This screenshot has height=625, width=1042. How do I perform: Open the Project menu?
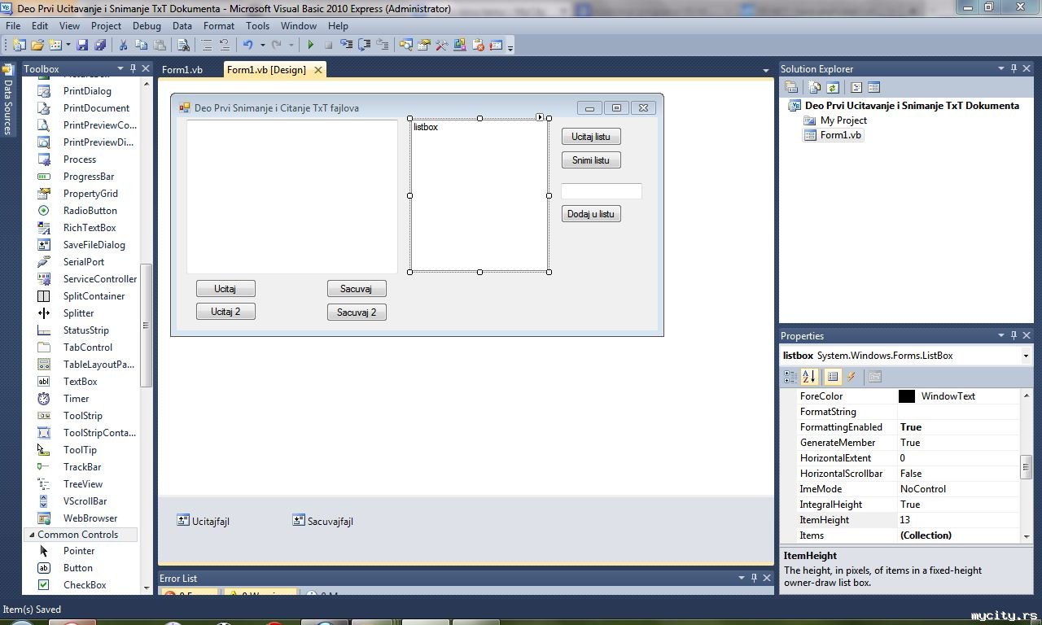106,26
